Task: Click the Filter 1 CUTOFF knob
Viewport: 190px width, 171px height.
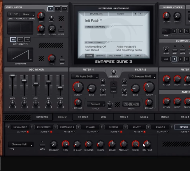Action: [x=78, y=87]
